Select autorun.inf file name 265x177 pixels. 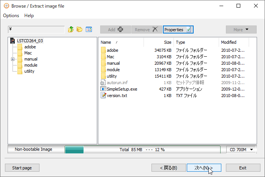[x=117, y=83]
